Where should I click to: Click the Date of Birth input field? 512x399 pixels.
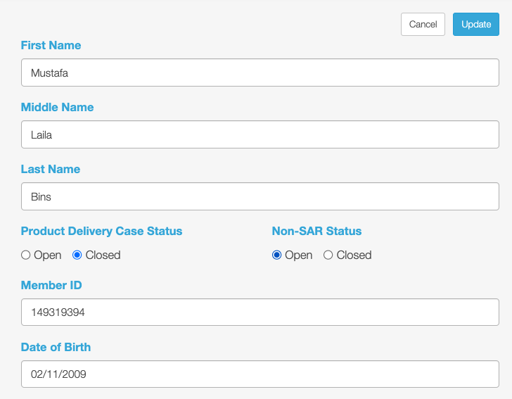pyautogui.click(x=260, y=374)
